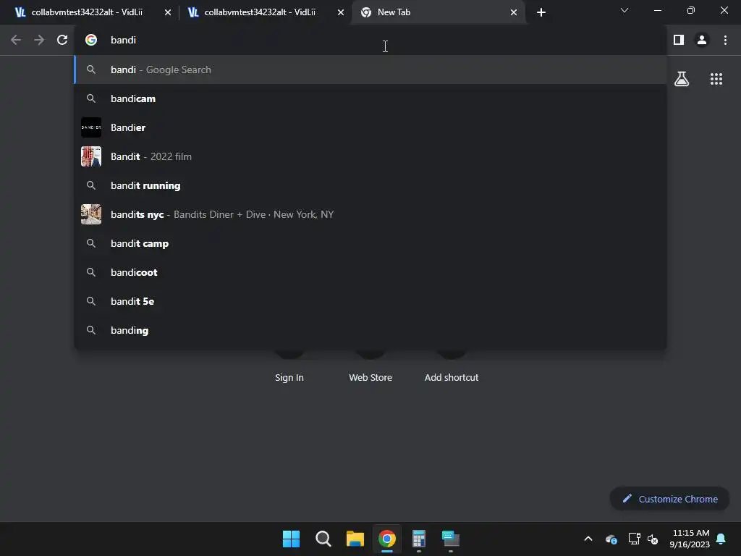Choose bandit running suggestion
Image resolution: width=741 pixels, height=556 pixels.
370,185
